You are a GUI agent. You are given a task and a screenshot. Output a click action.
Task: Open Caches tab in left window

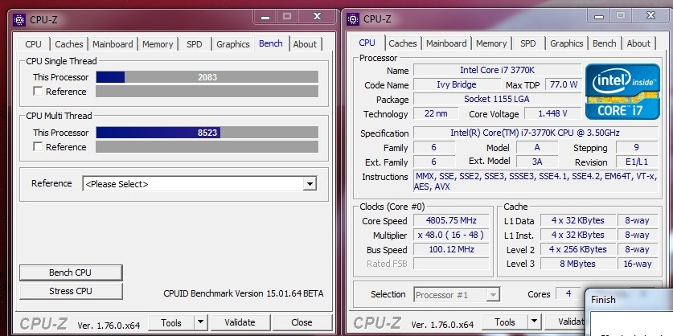69,44
